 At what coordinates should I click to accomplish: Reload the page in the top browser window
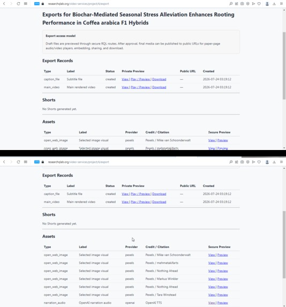pos(18,4)
